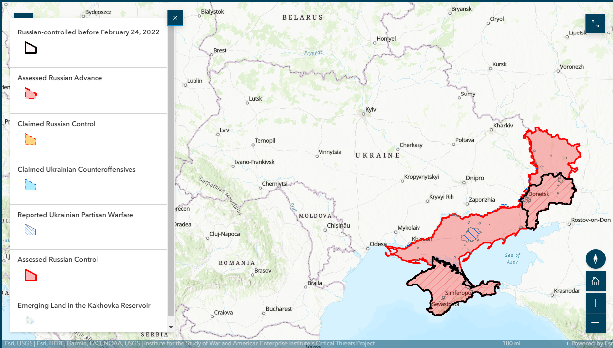Select 'Claimed Russian Control' legend label
This screenshot has width=613, height=348.
[56, 124]
